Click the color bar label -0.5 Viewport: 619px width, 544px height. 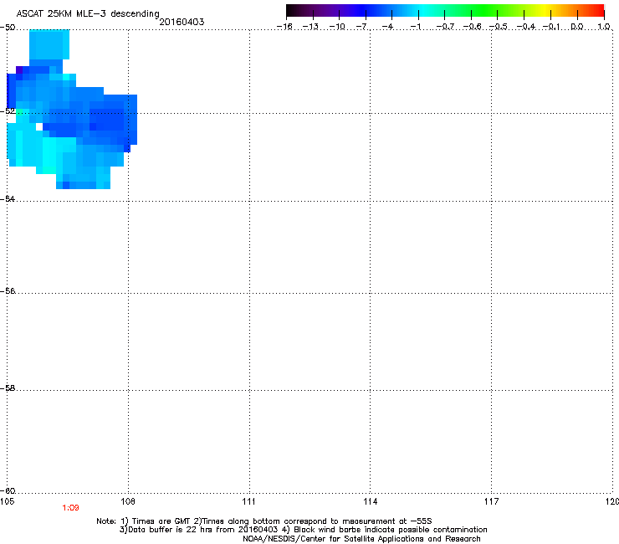(x=499, y=27)
